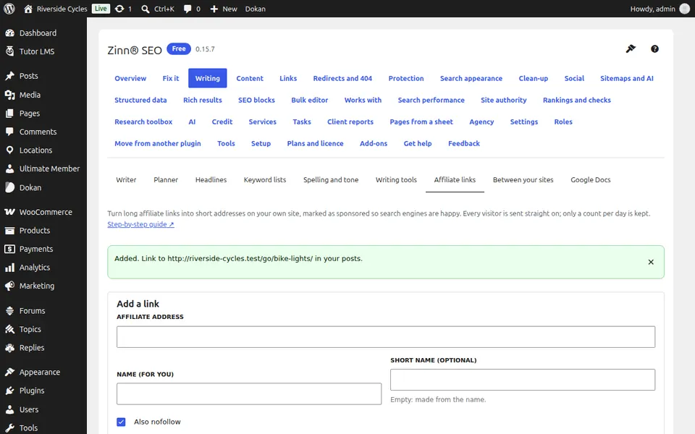Open WooCommerce from the sidebar
The height and width of the screenshot is (434, 695).
point(43,212)
